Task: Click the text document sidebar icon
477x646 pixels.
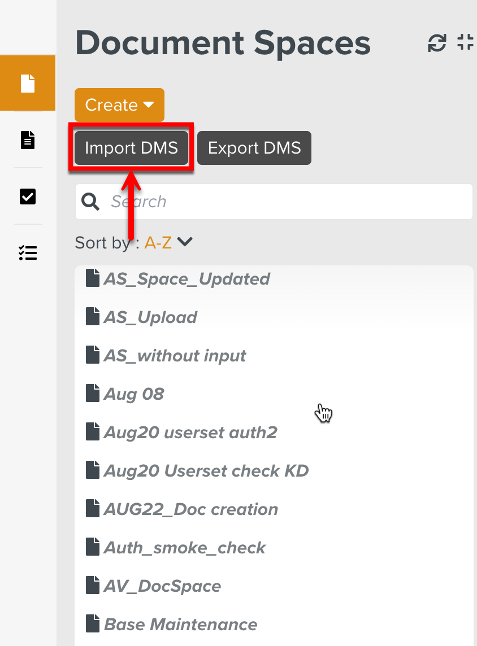Action: [28, 139]
